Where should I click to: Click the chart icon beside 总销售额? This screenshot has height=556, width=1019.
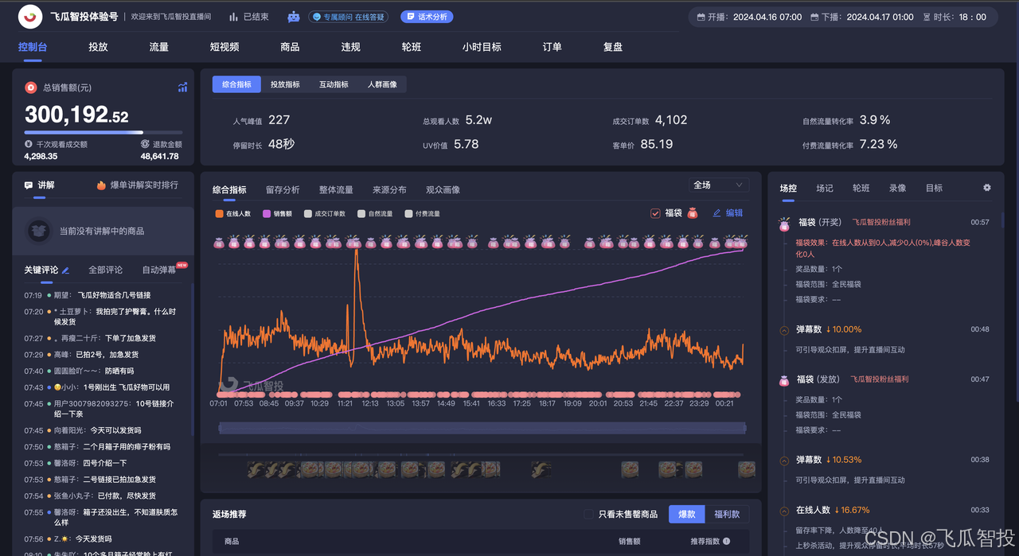[183, 87]
